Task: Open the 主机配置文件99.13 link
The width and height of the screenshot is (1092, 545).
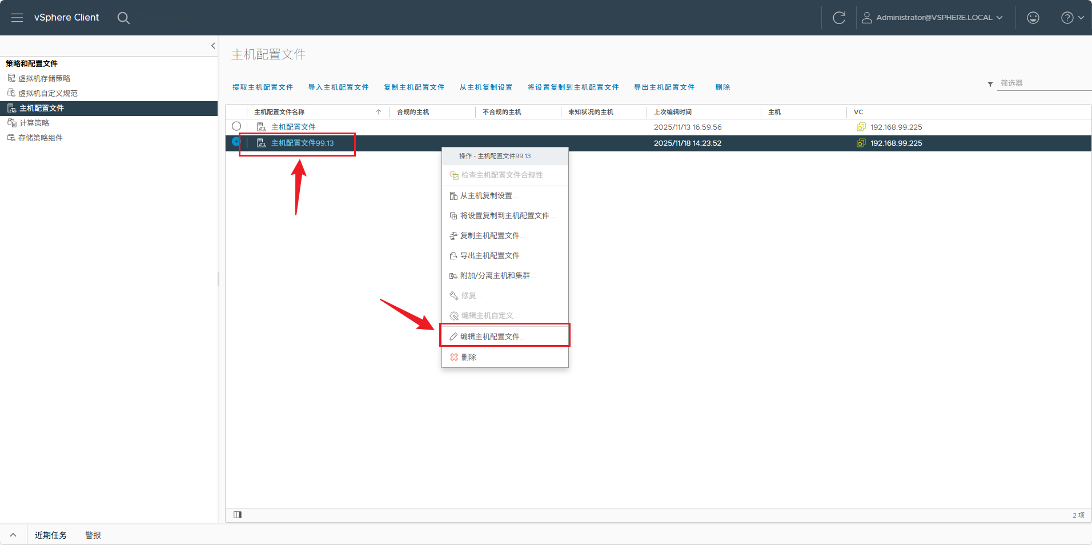Action: (x=303, y=143)
